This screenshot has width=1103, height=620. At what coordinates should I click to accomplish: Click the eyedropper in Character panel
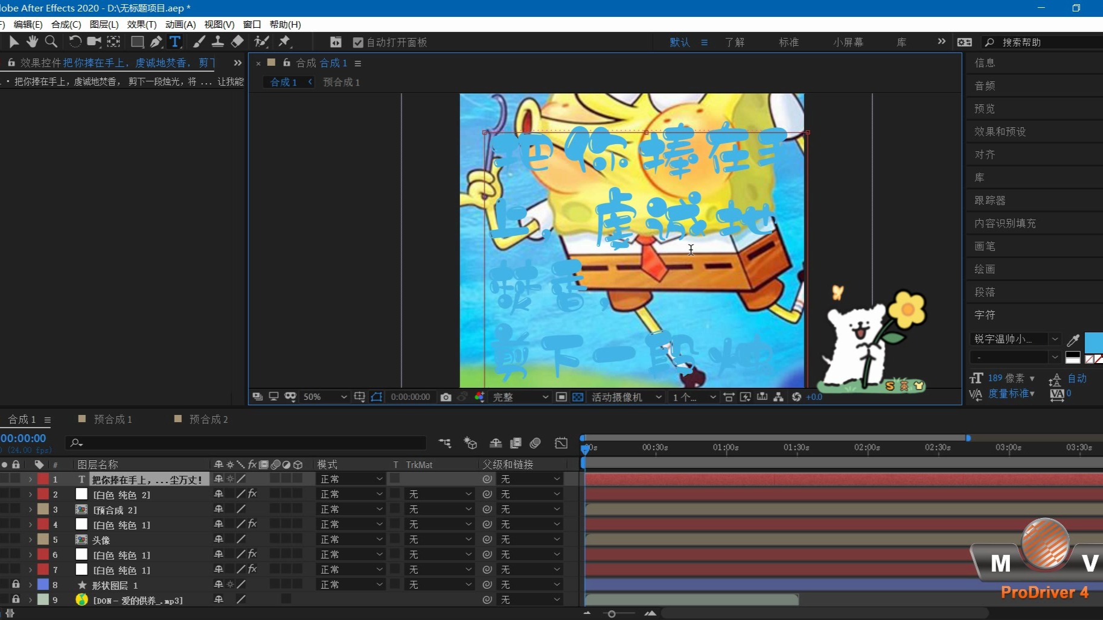[x=1073, y=340]
